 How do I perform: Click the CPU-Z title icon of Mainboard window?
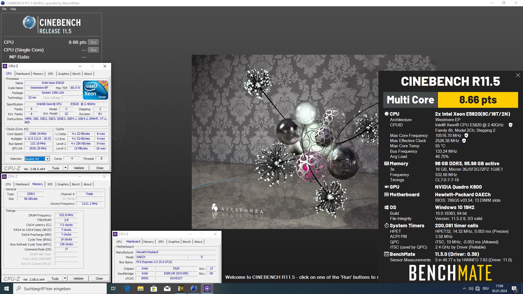pos(115,234)
